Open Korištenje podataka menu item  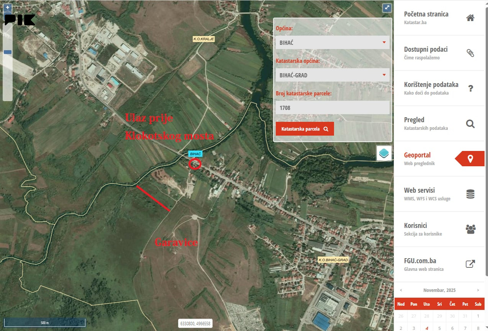[439, 88]
